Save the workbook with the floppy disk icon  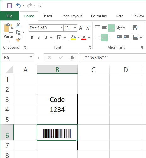tap(9, 6)
